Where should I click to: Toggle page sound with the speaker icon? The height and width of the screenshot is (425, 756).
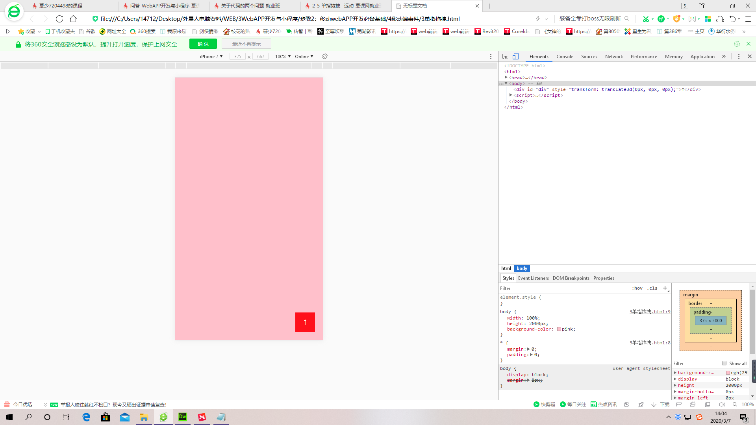(722, 405)
